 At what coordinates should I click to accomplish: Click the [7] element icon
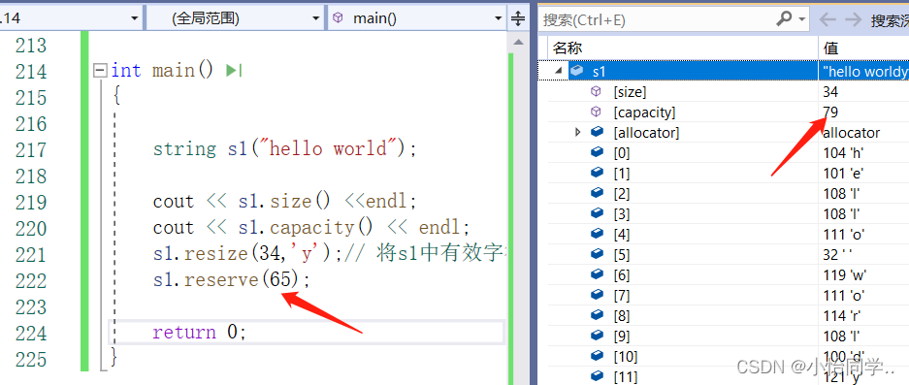[x=597, y=295]
